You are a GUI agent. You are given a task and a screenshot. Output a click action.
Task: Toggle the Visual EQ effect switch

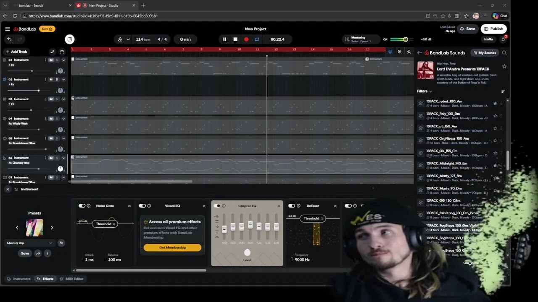tap(142, 206)
